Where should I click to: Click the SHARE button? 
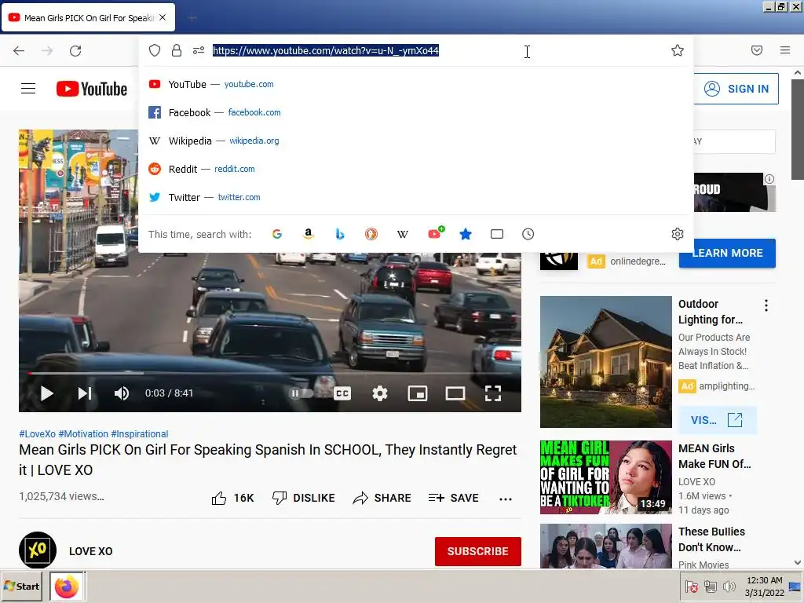382,498
